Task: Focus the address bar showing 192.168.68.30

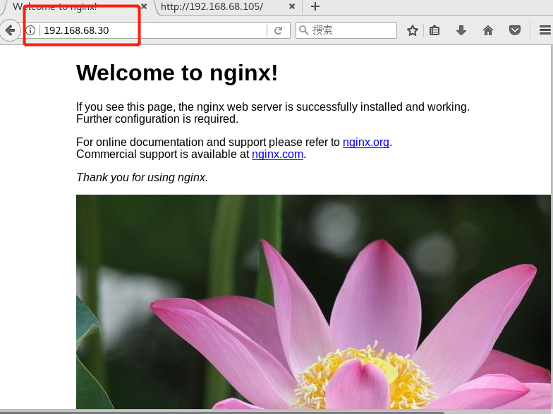Action: pyautogui.click(x=154, y=30)
